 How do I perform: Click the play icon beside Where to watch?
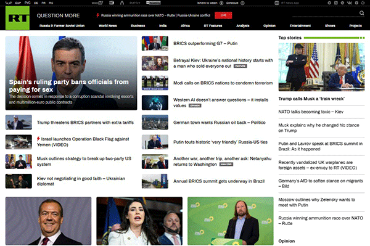click(221, 3)
